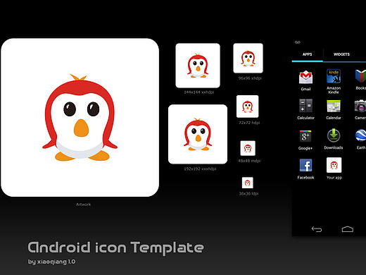Launch the Facebook app
Image resolution: width=366 pixels, height=275 pixels.
pyautogui.click(x=305, y=165)
